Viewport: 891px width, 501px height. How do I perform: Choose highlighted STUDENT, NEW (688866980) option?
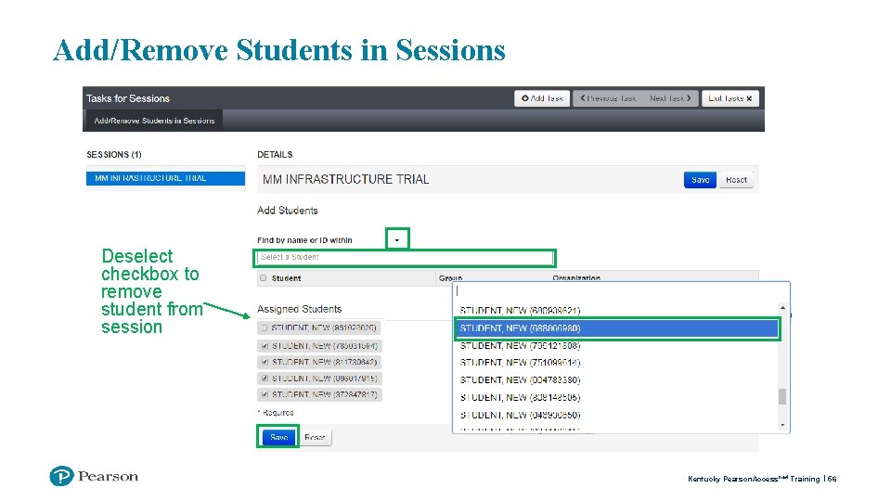(x=616, y=328)
